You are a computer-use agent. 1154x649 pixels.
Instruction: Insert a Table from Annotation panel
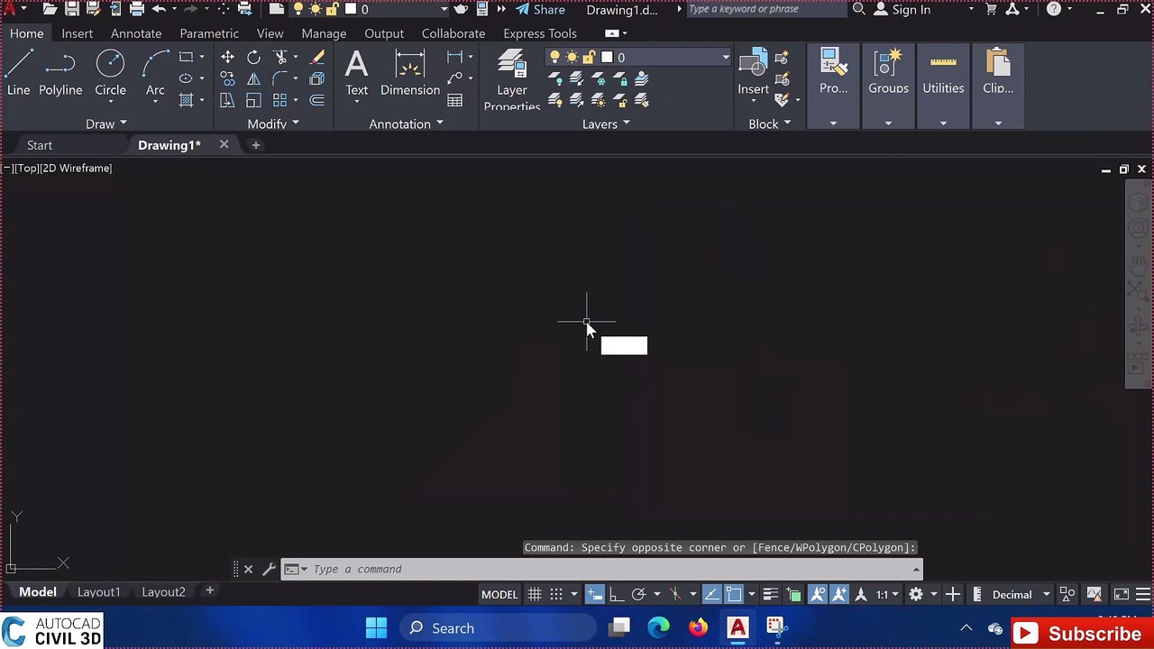(x=455, y=100)
